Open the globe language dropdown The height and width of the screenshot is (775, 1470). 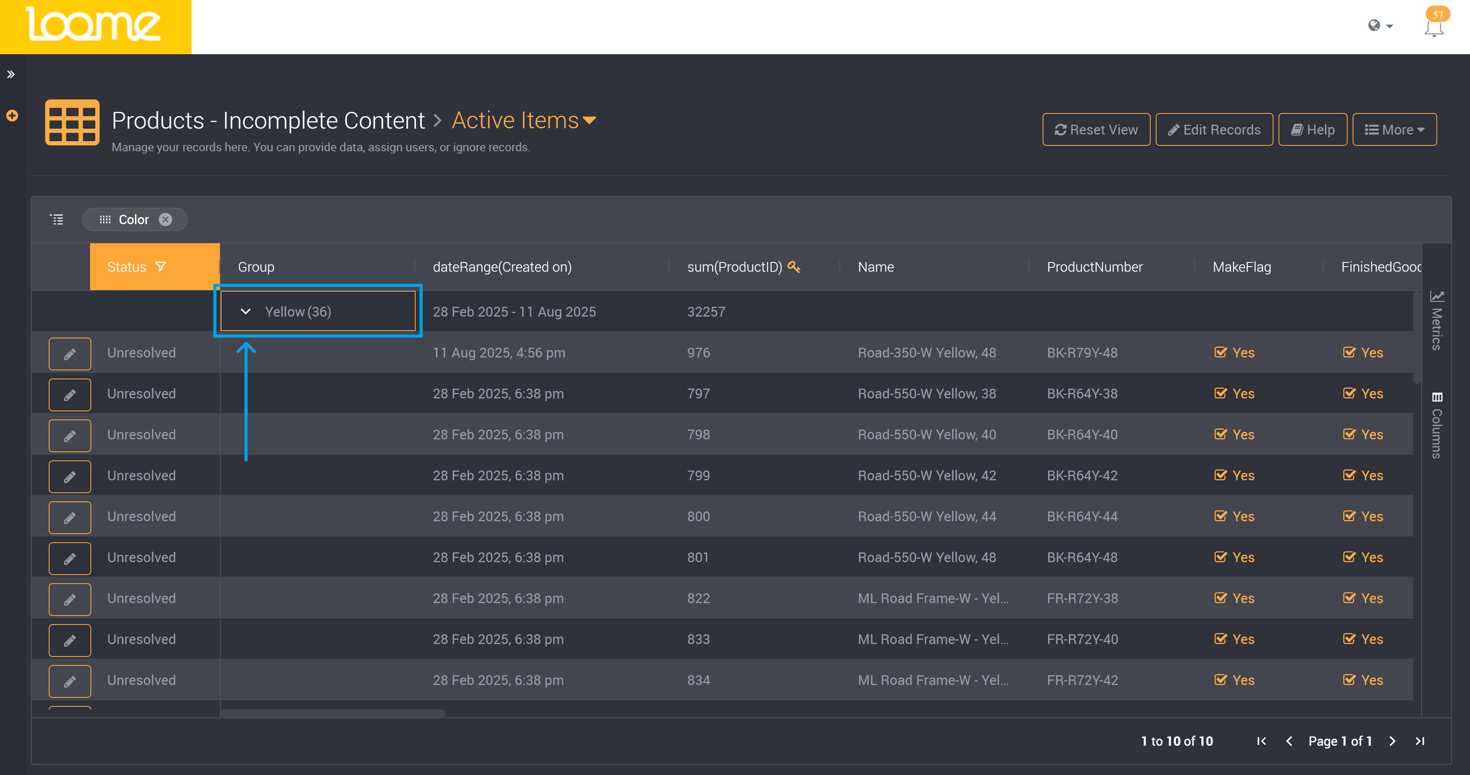pos(1380,26)
